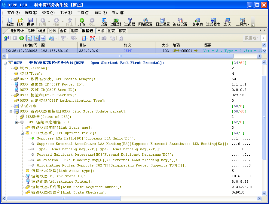
Task: Select the Suppress LSA Hello[DC] flag row
Action: pos(86,138)
